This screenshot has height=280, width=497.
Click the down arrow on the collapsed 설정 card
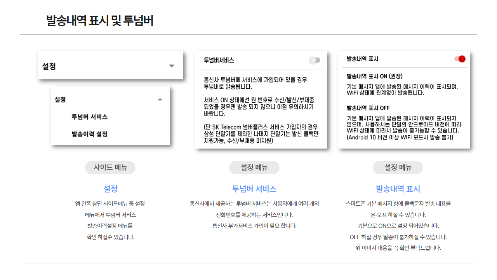click(x=172, y=66)
